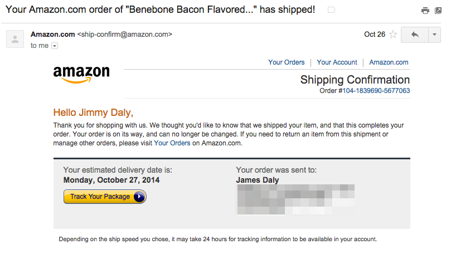Click the blurred shipping address block
The width and height of the screenshot is (451, 254).
(x=295, y=199)
